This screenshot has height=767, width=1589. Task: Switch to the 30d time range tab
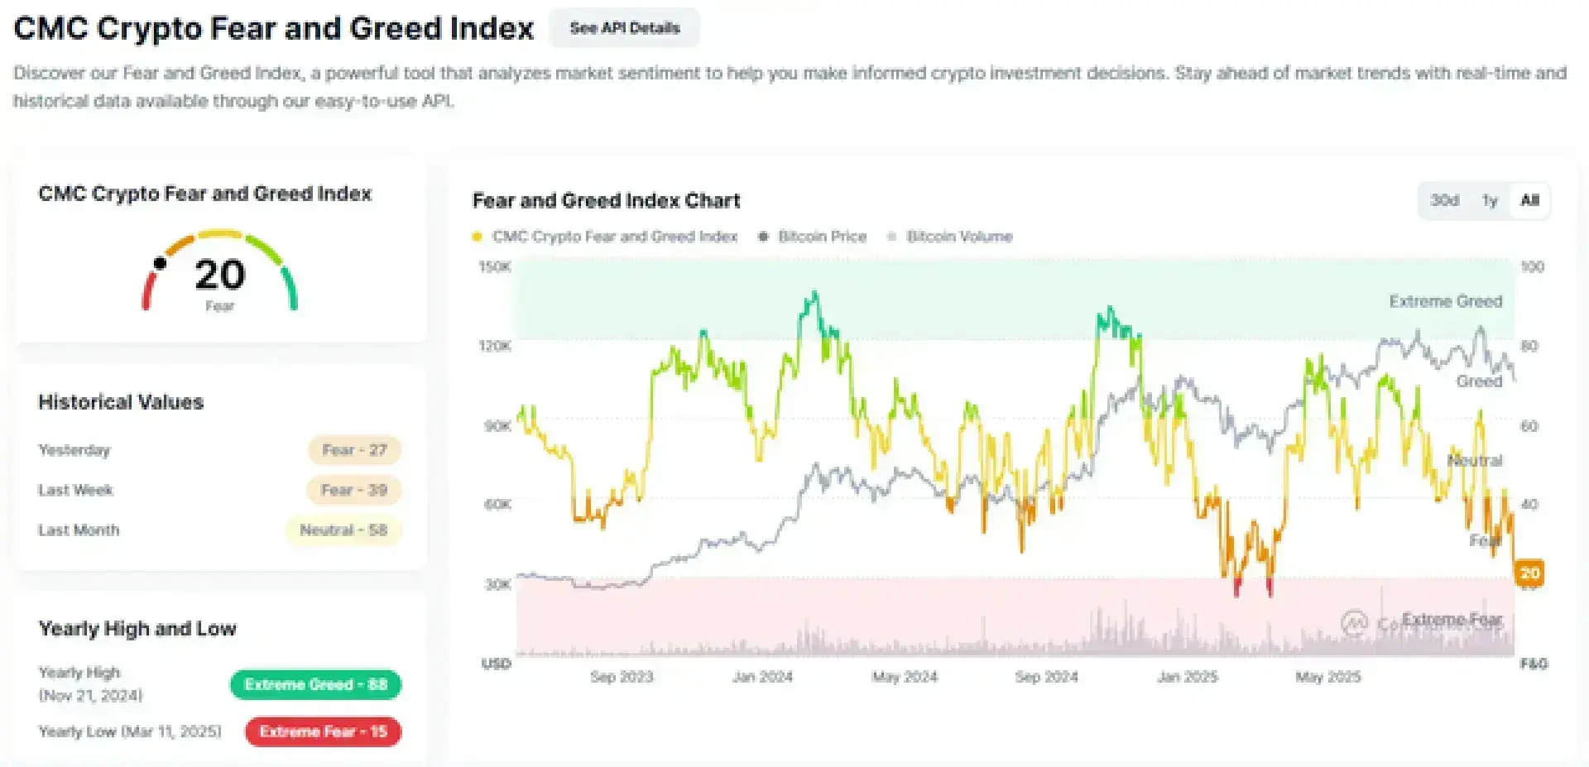pyautogui.click(x=1445, y=200)
